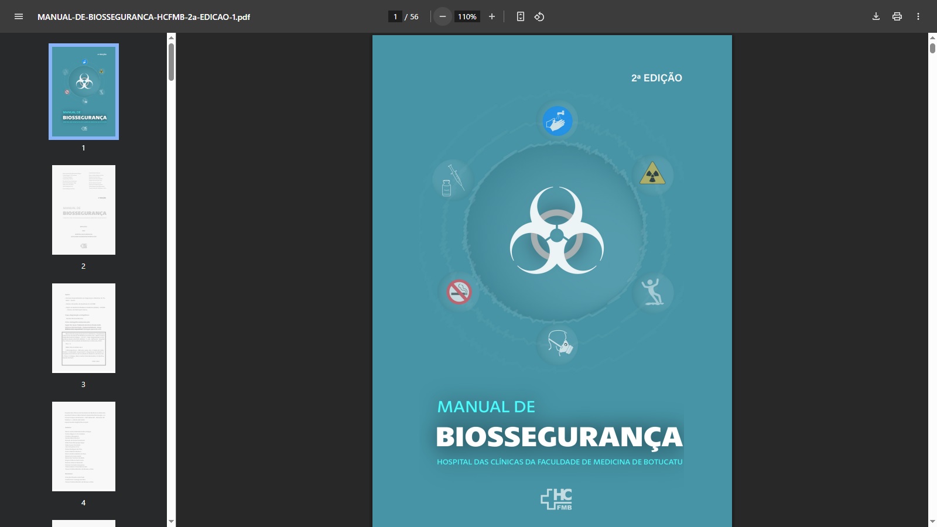Click the sidebar scroll down arrow
Screen dimensions: 937x527
tap(171, 521)
